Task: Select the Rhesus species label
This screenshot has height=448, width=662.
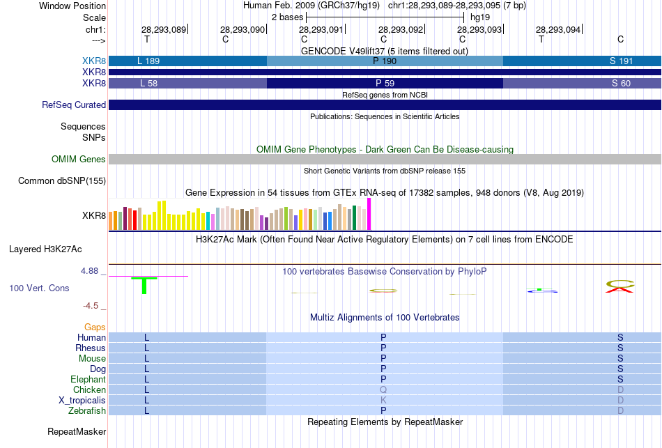Action: 91,348
